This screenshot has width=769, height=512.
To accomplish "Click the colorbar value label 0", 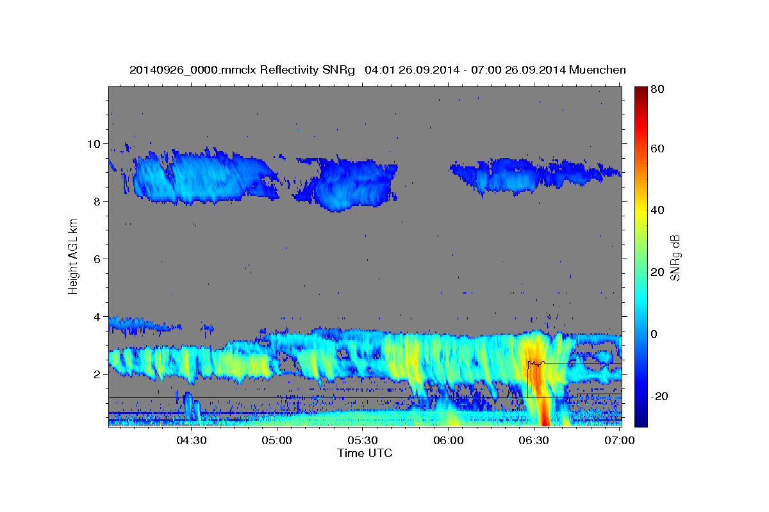I will coord(655,334).
